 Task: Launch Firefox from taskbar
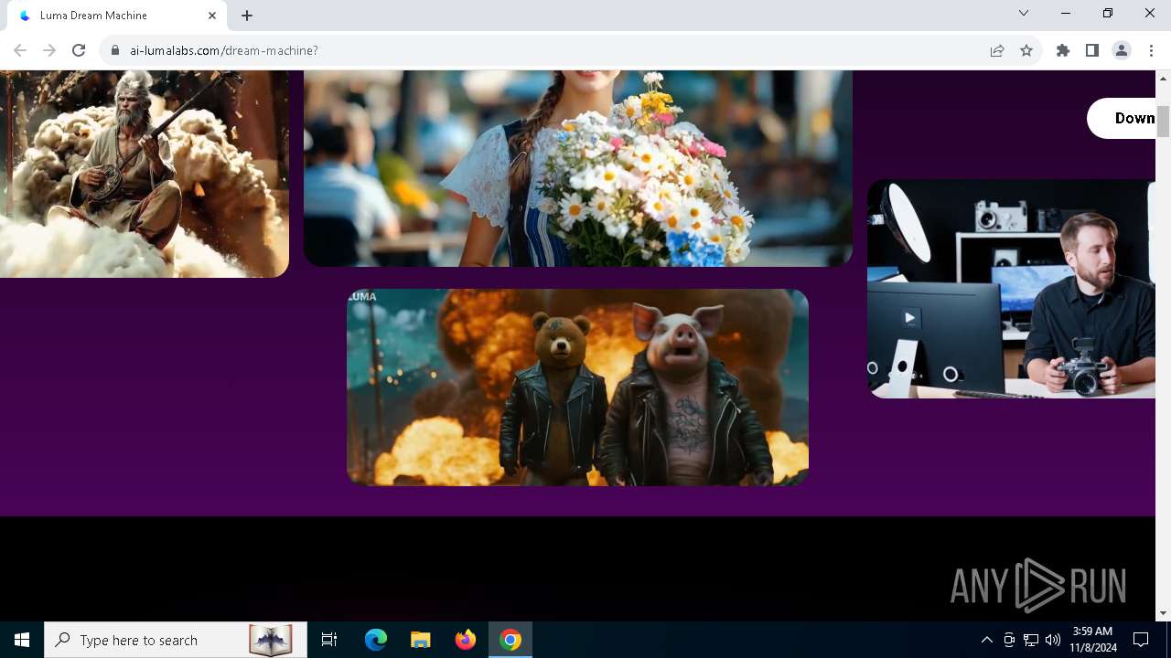point(466,640)
